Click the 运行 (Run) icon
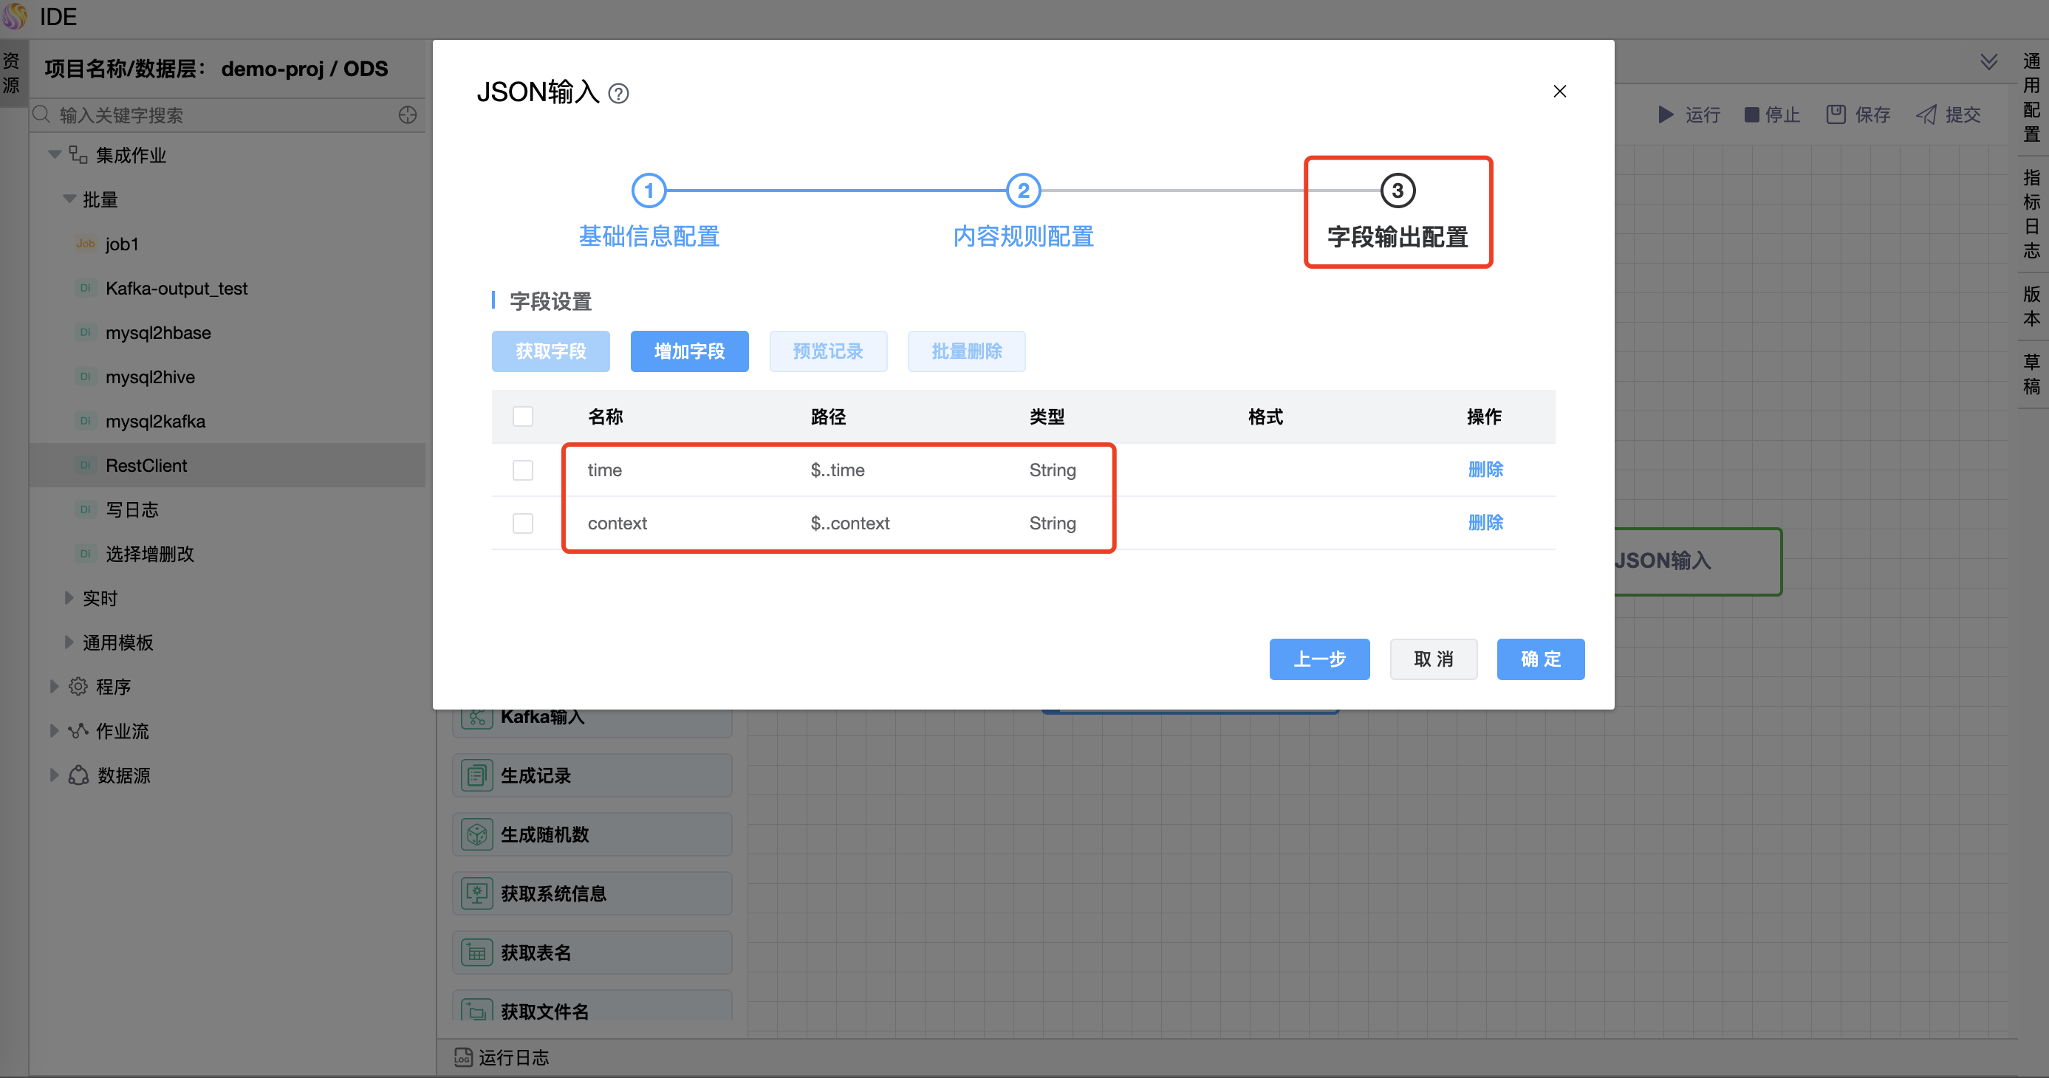Viewport: 2049px width, 1078px height. 1668,114
